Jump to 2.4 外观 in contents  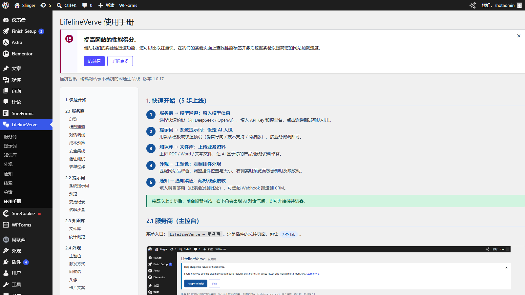point(73,248)
